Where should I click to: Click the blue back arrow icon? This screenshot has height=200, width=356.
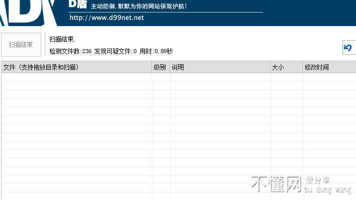[x=347, y=48]
